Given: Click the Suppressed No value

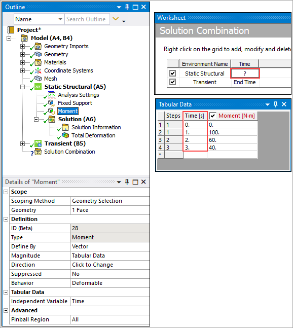Looking at the screenshot, I should [x=110, y=274].
